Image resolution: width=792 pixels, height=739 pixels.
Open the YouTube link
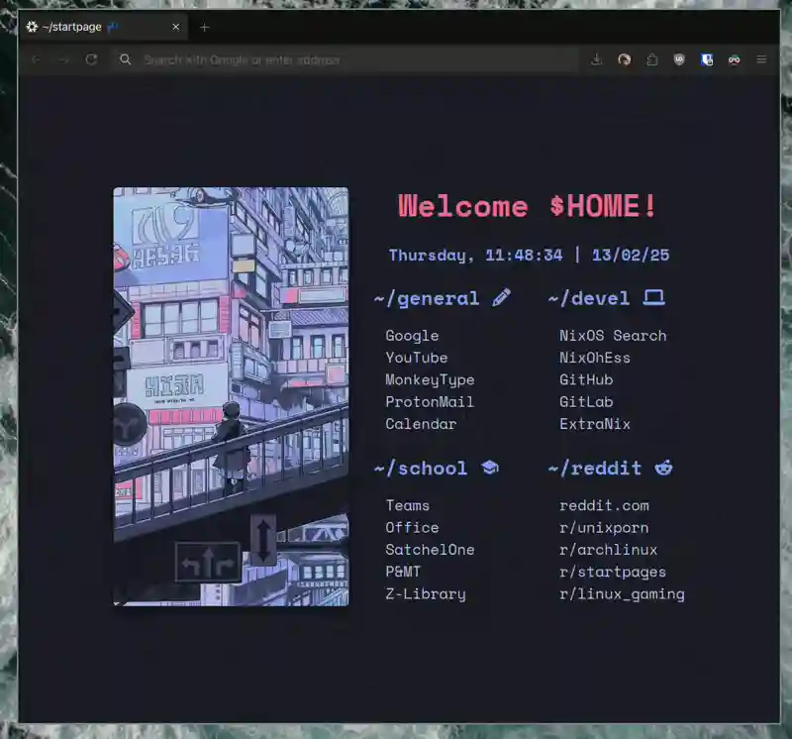(417, 358)
